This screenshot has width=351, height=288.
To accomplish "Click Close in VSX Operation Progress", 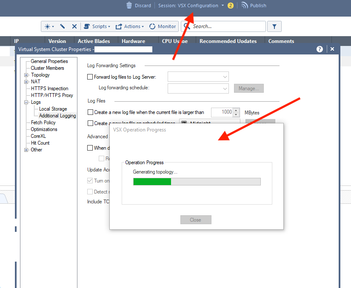I will pos(196,220).
